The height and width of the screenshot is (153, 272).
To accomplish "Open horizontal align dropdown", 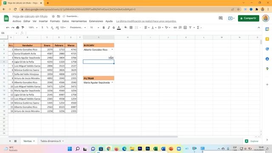I will coord(147,28).
